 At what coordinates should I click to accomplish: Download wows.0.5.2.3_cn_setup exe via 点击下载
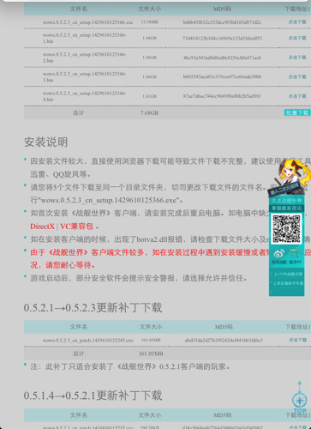pos(297,22)
